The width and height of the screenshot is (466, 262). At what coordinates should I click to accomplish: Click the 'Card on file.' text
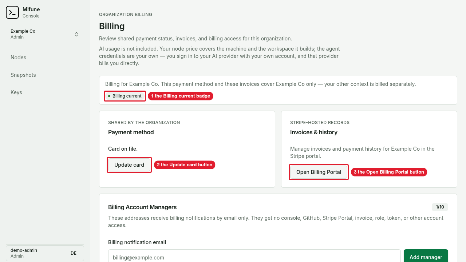coord(123,149)
